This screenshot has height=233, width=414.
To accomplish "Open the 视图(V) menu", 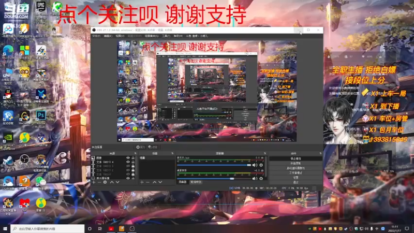I will coord(120,36).
